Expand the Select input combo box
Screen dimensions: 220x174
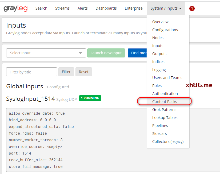click(46, 53)
